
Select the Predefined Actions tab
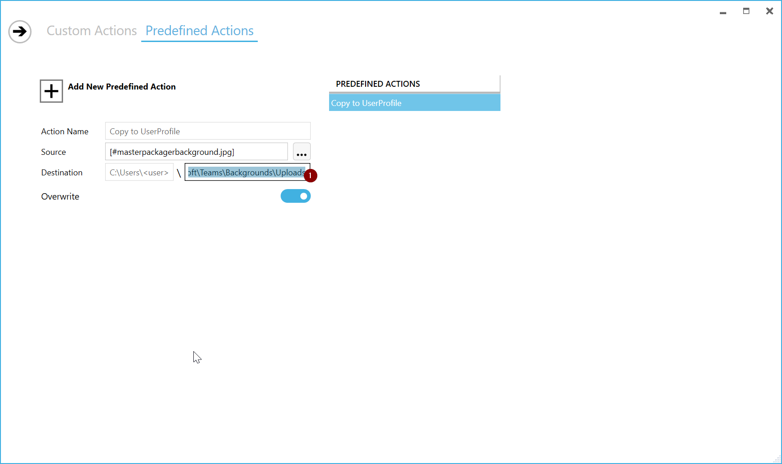point(200,31)
